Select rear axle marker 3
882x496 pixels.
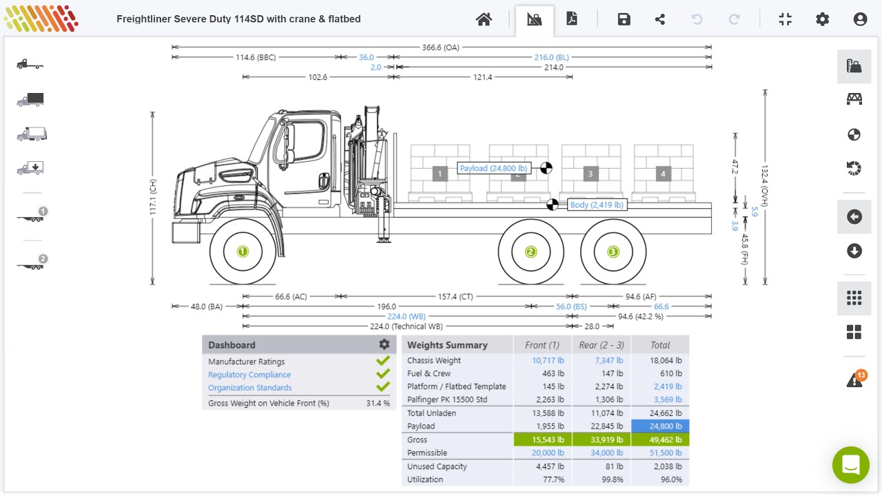point(613,251)
